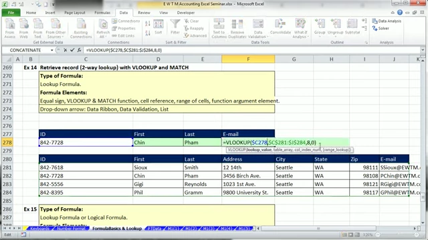Click Refresh All button
428x240 pixels.
tap(103, 29)
